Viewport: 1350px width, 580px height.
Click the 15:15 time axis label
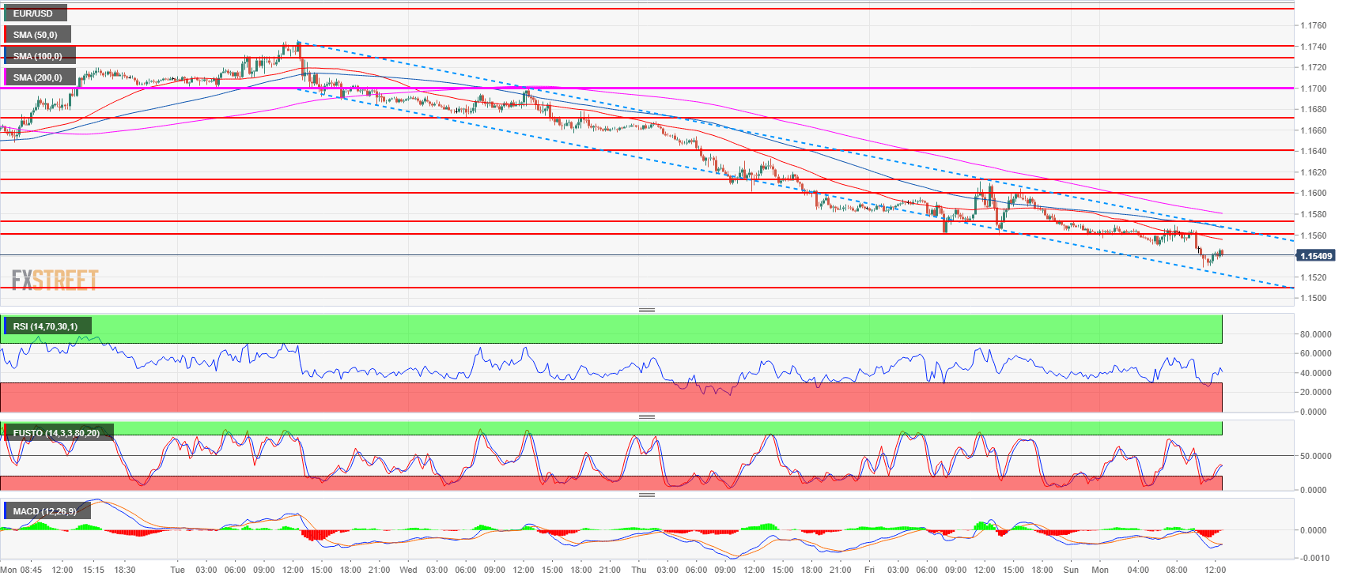point(93,570)
